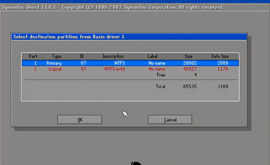Click the Total label
This screenshot has width=270, height=165.
pyautogui.click(x=160, y=86)
